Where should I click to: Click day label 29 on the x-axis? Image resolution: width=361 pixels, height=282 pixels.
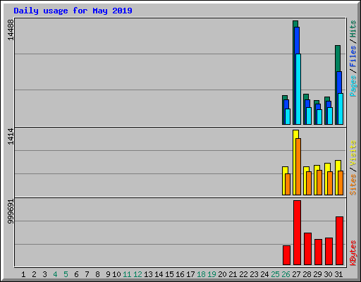(x=317, y=274)
